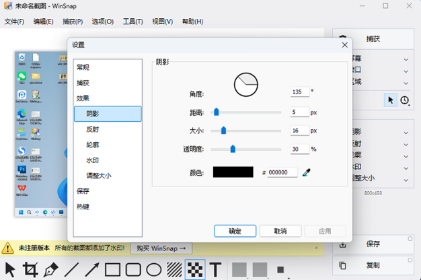Activate the Pixelate checkerboard tool

[x=195, y=269]
